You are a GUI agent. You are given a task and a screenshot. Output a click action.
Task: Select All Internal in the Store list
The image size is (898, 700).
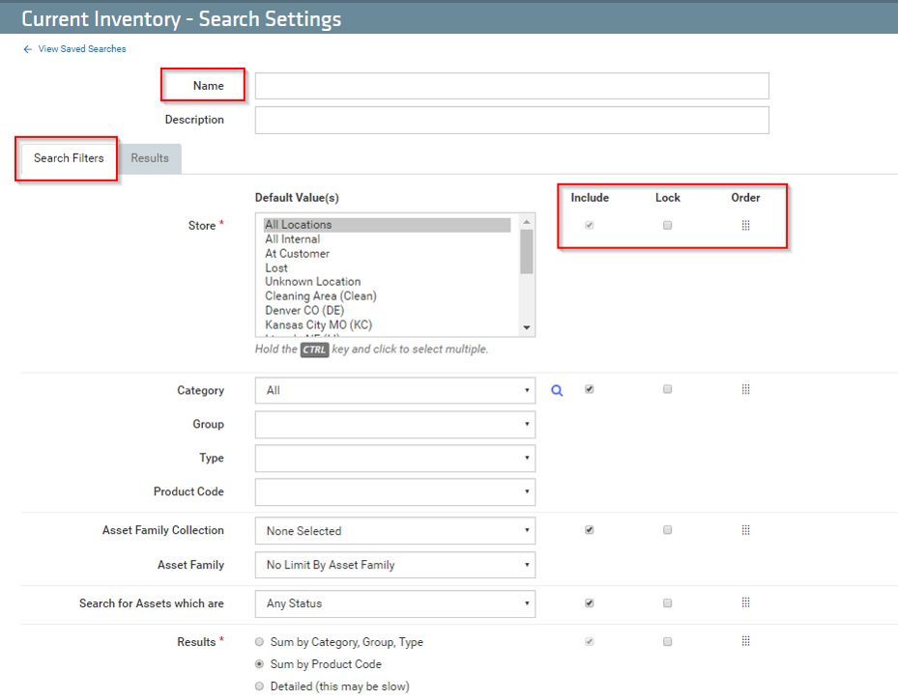pyautogui.click(x=388, y=239)
